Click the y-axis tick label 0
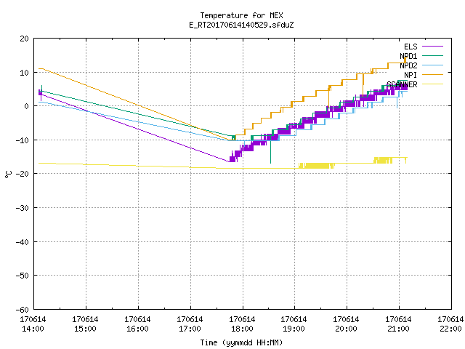 pos(26,106)
